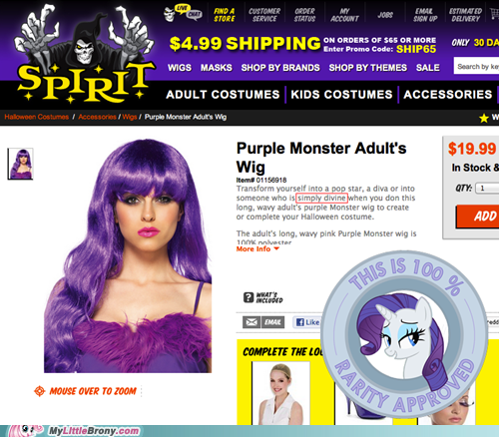499x437 pixels.
Task: Click the Mouse Over To Zoom target icon
Action: pos(40,391)
